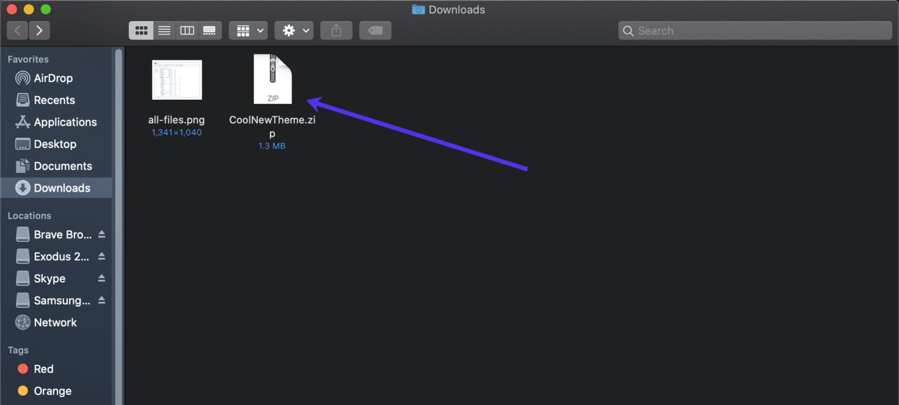Image resolution: width=899 pixels, height=405 pixels.
Task: Switch to column view mode
Action: 187,31
